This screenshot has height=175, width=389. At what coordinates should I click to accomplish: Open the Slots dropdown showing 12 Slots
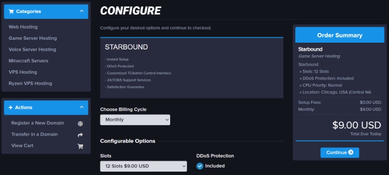point(143,166)
